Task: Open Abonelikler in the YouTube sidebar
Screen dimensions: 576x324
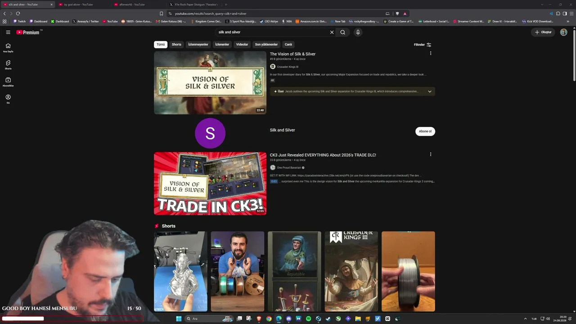Action: pyautogui.click(x=8, y=82)
